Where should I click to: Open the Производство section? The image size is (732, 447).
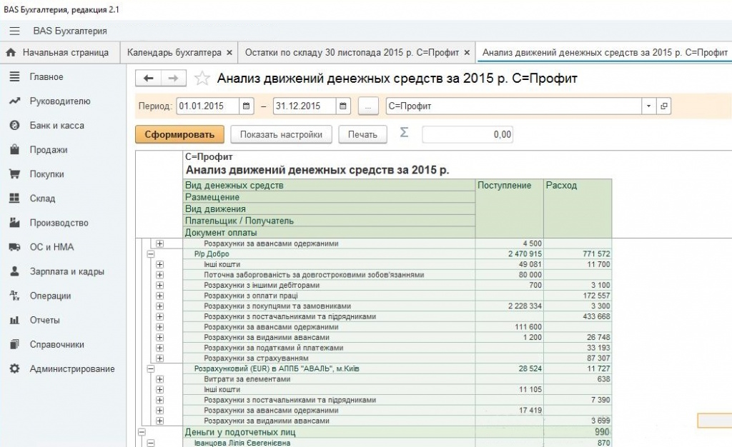tap(59, 223)
